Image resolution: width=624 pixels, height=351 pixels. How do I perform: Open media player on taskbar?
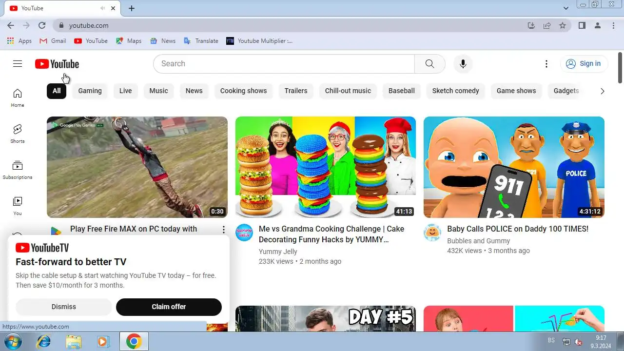pos(103,342)
